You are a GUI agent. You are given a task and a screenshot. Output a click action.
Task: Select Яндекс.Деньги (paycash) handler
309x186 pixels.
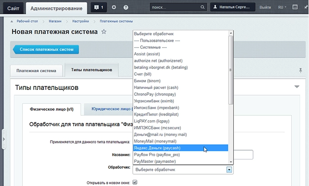[x=181, y=148]
